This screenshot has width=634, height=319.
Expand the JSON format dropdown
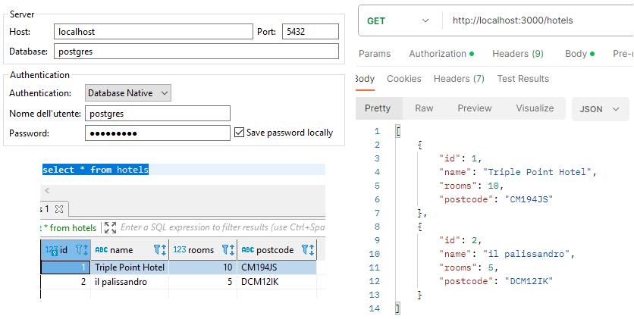tap(600, 108)
